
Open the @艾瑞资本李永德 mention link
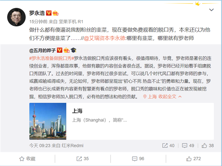(x=104, y=38)
